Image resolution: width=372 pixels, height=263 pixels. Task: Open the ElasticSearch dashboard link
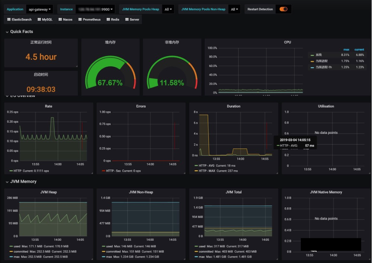click(x=19, y=19)
